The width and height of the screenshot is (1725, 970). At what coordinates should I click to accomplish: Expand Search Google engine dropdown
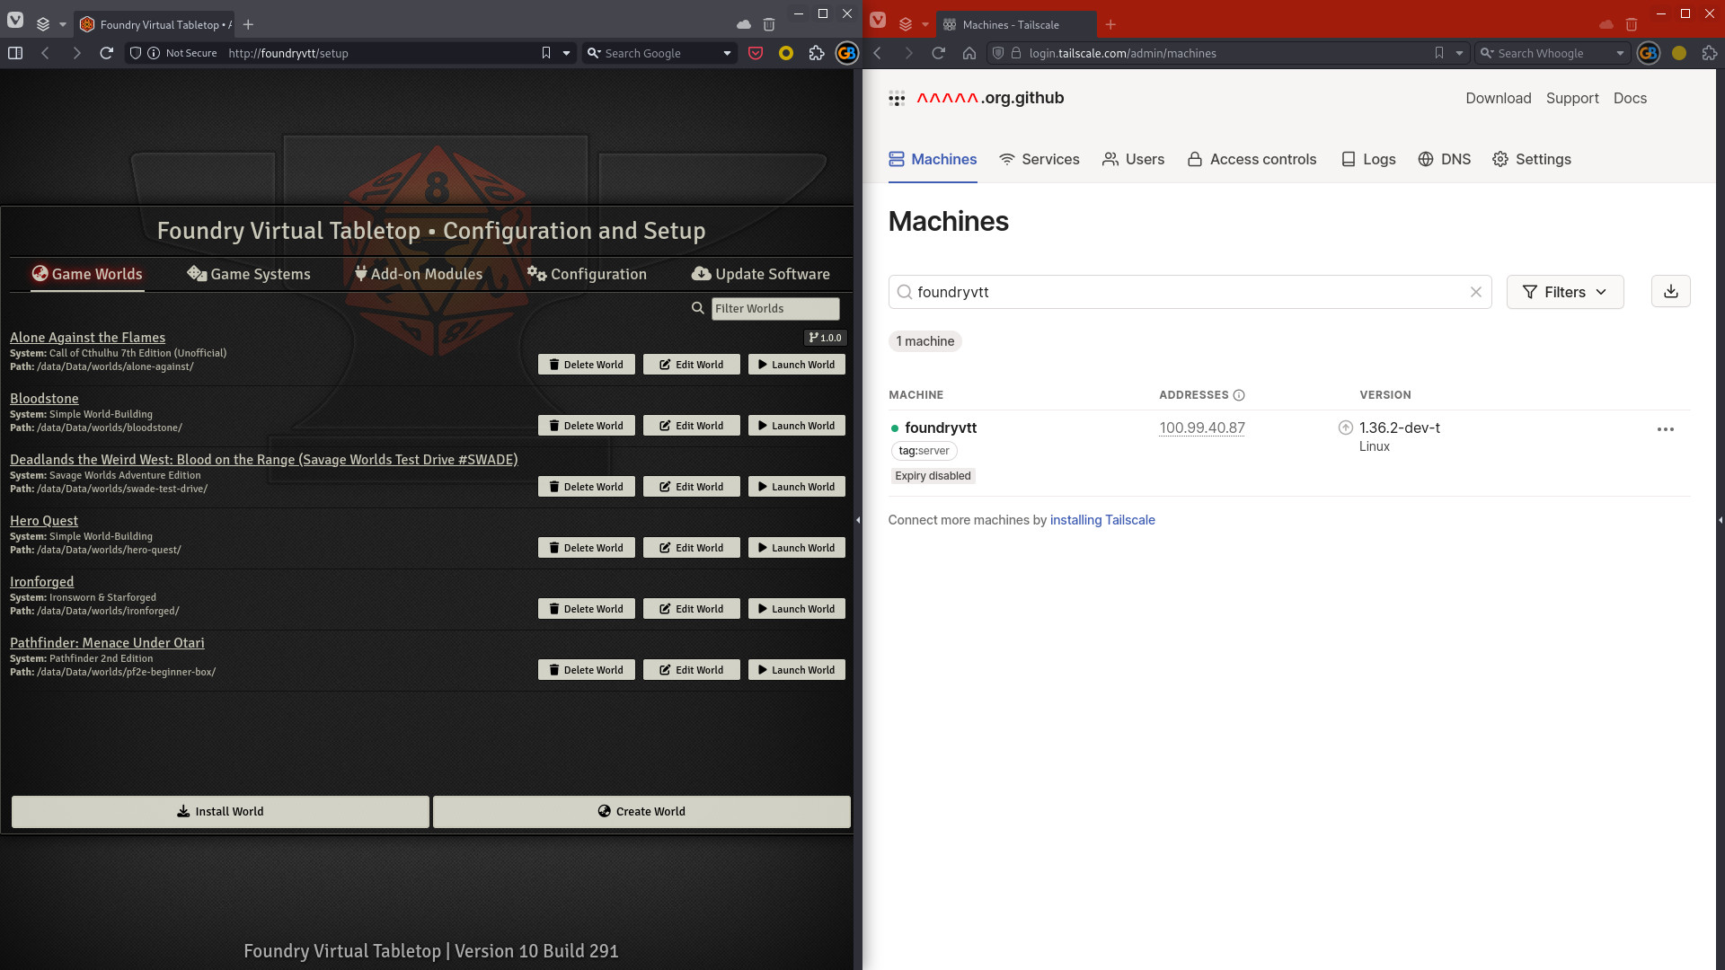click(x=727, y=53)
